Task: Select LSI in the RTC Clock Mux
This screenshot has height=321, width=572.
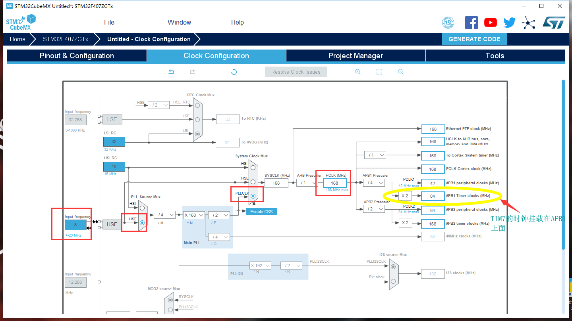Action: coord(197,134)
